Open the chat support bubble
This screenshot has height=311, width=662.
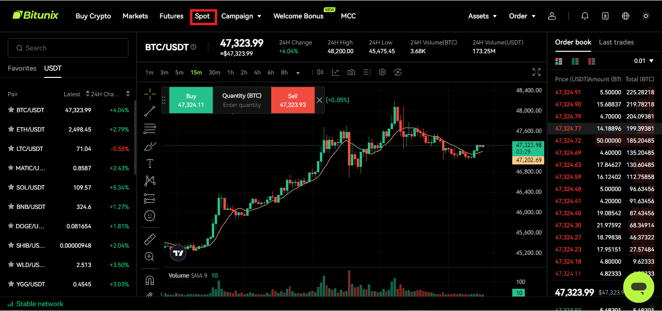(639, 288)
